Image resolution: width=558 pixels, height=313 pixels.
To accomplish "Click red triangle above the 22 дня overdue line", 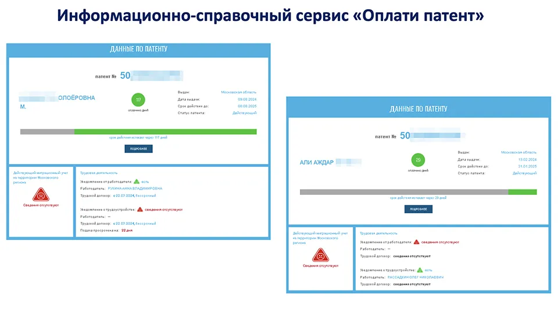I will [x=140, y=209].
